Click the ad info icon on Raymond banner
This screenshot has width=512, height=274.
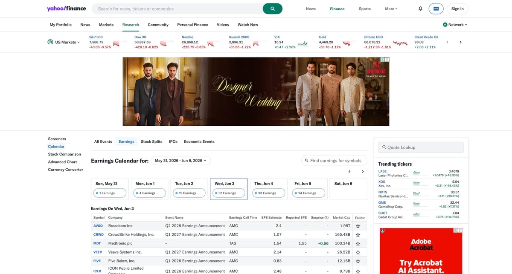click(x=383, y=60)
